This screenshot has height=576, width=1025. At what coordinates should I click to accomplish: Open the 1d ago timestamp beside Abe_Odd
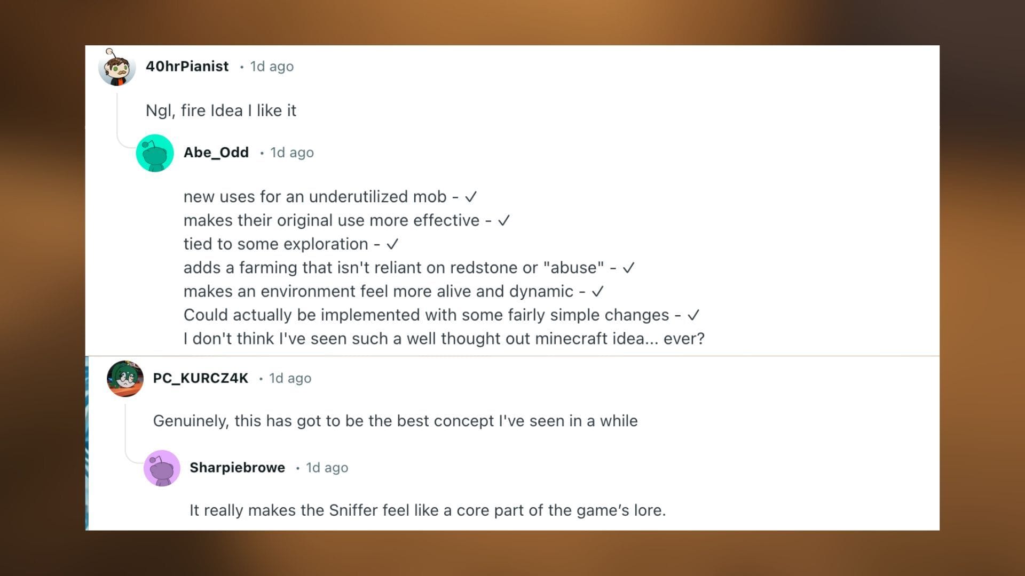291,153
